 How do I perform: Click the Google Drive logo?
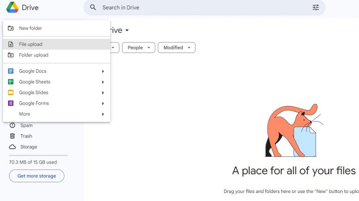point(12,7)
